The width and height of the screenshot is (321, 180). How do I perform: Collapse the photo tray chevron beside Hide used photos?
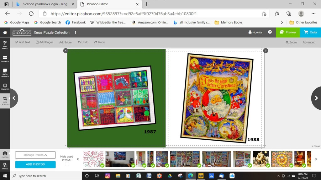pyautogui.click(x=77, y=159)
